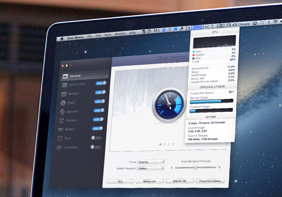Image resolution: width=282 pixels, height=197 pixels.
Task: Open the File menu
Action: pyautogui.click(x=89, y=36)
